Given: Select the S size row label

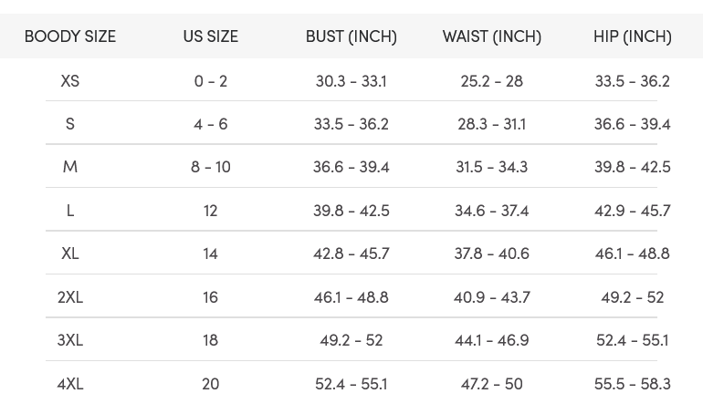Looking at the screenshot, I should (x=70, y=124).
